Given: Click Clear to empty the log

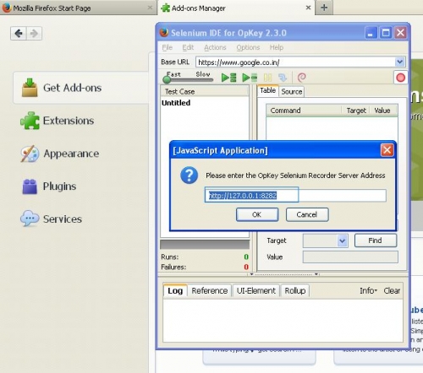Looking at the screenshot, I should point(392,290).
